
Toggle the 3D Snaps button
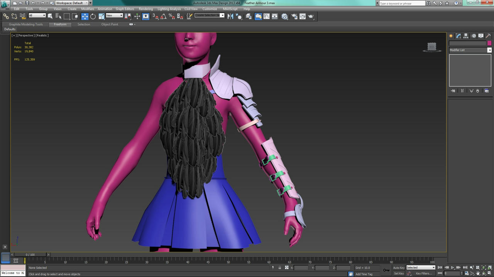(155, 16)
